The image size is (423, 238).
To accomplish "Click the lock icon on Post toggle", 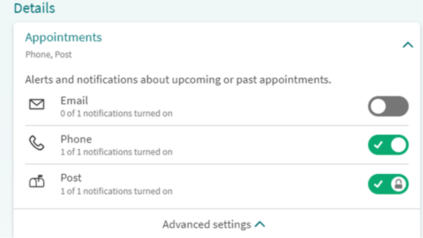I will [399, 184].
